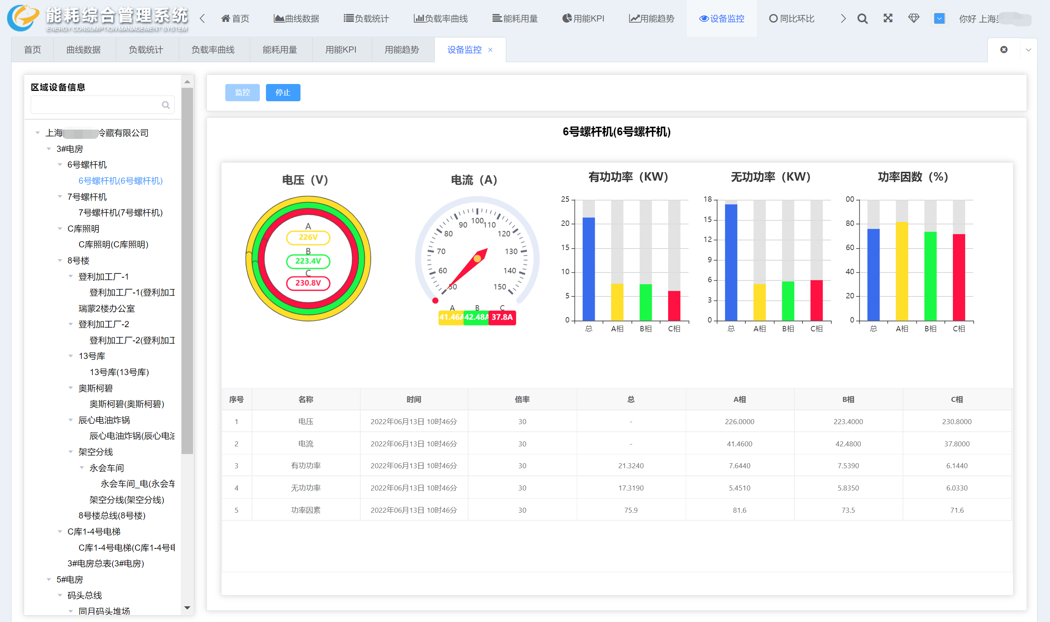The image size is (1050, 622).
Task: Close the 设备监控 tab
Action: click(x=490, y=50)
